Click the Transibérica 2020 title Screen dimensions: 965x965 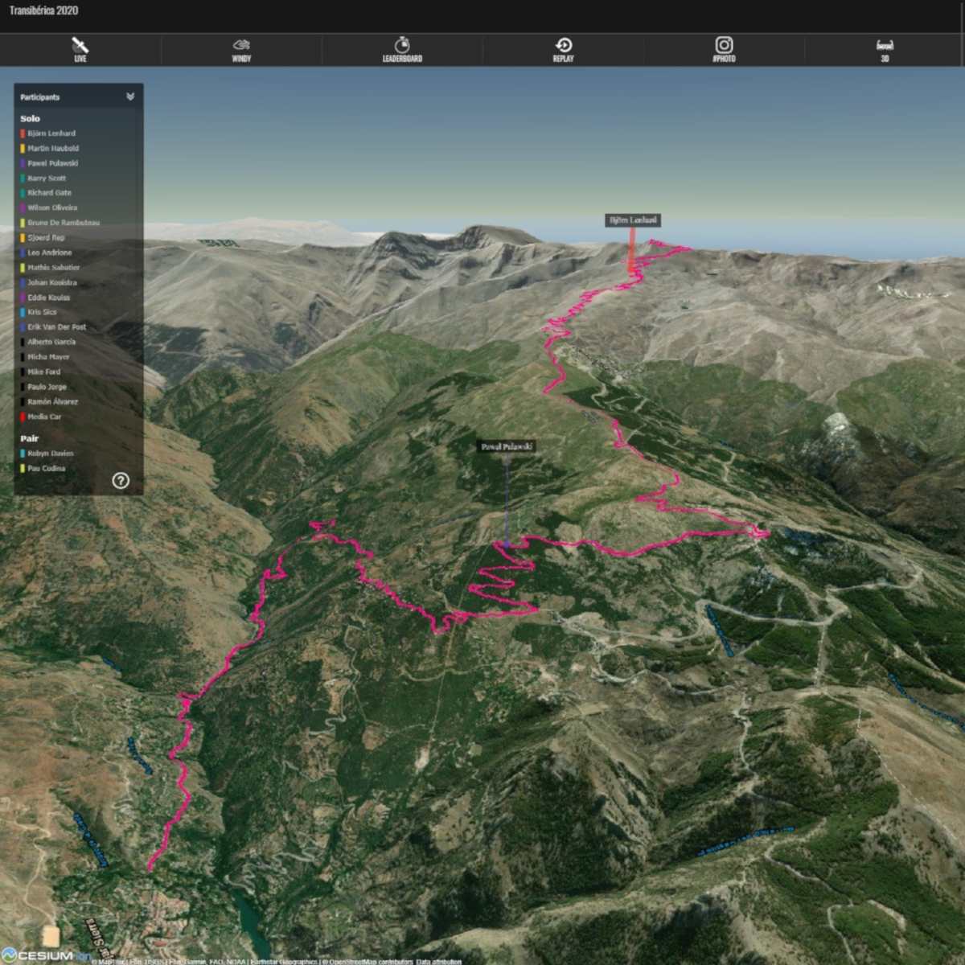[x=44, y=10]
